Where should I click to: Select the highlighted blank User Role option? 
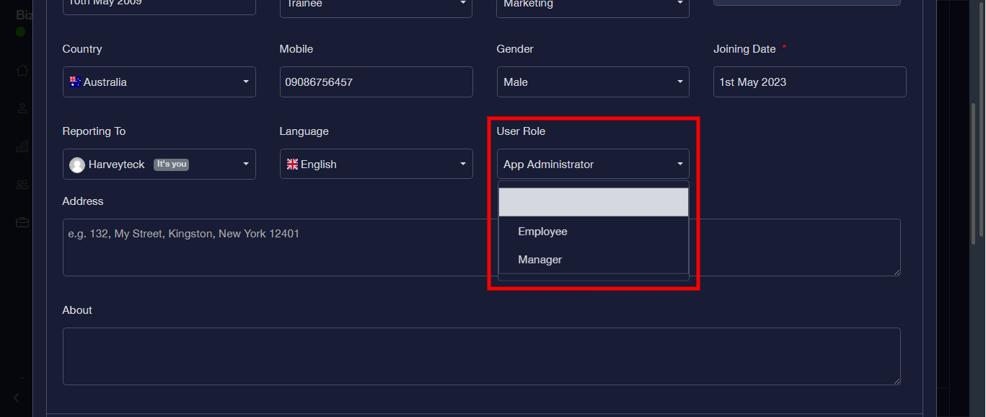[593, 203]
